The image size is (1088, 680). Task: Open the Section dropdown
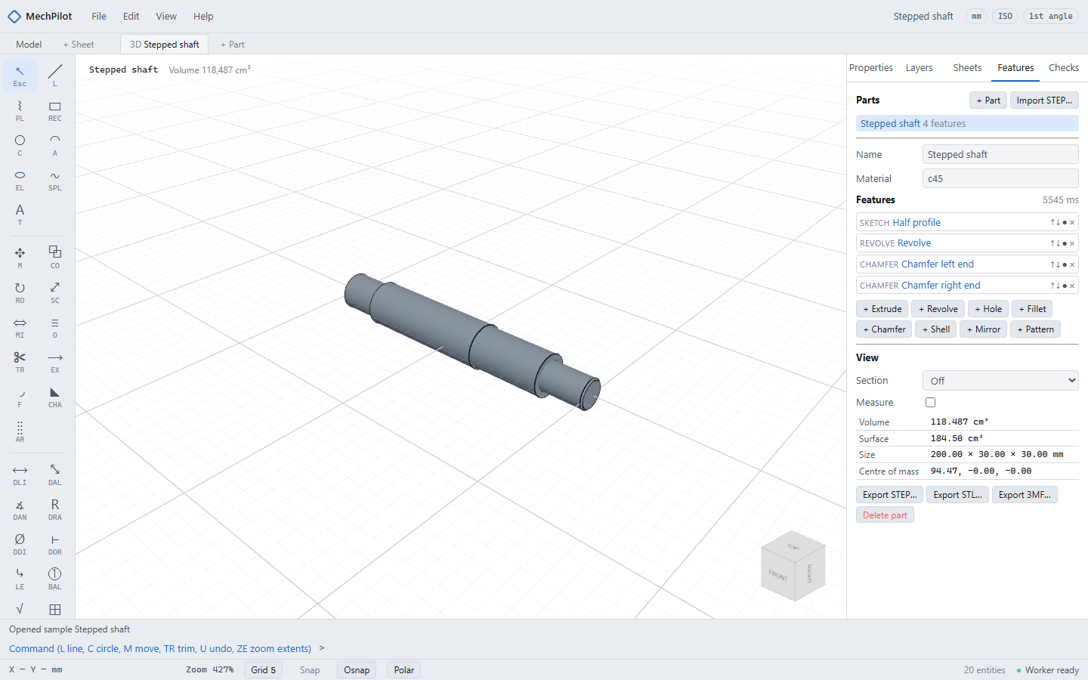(x=1000, y=381)
